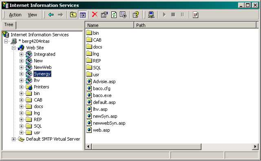Expand the Synergy virtual directory
The height and width of the screenshot is (161, 261).
tap(21, 74)
